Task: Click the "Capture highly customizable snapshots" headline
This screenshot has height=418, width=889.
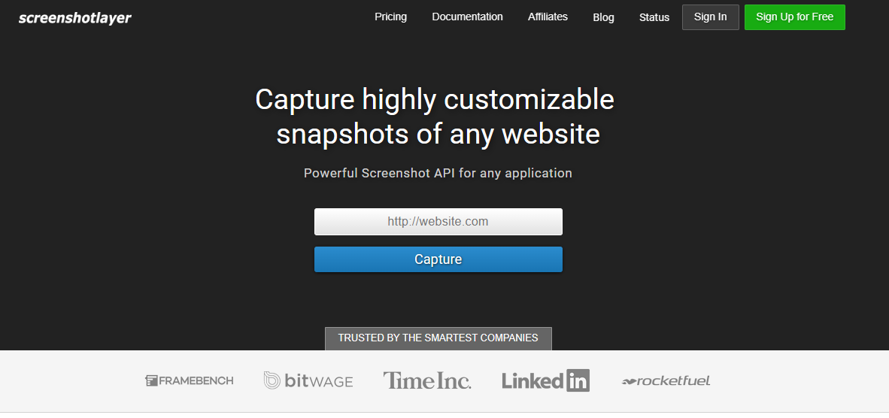Action: pyautogui.click(x=435, y=117)
